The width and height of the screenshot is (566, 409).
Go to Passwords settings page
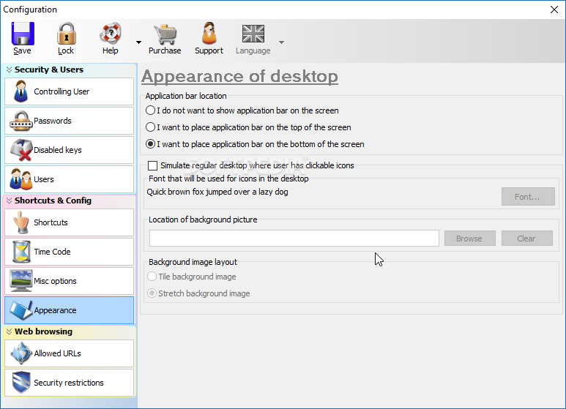pos(70,121)
